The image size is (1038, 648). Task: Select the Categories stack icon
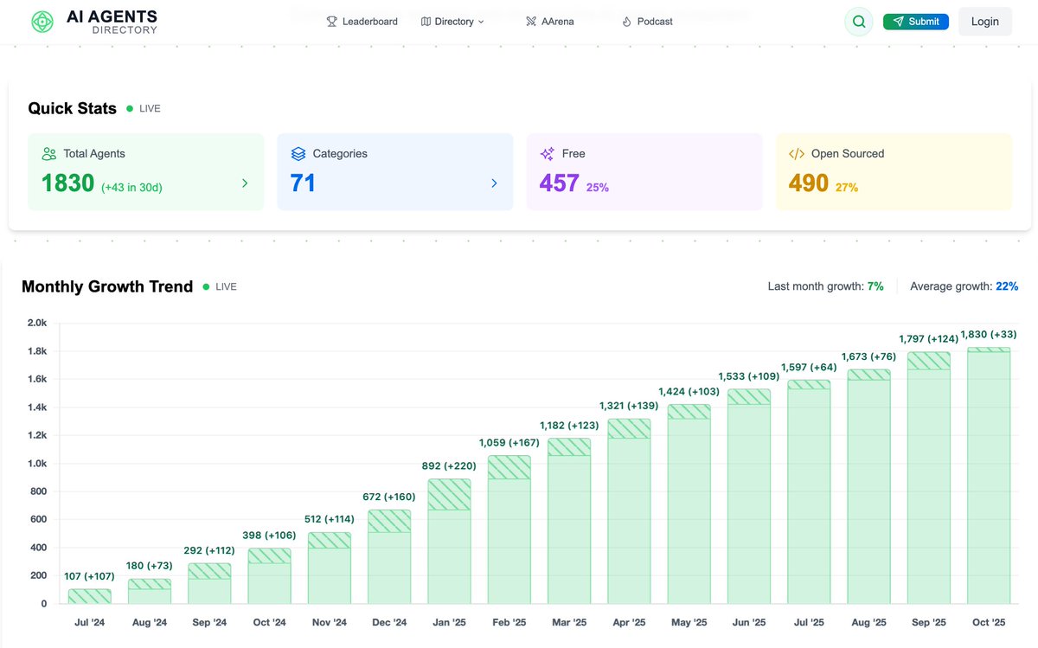click(299, 153)
